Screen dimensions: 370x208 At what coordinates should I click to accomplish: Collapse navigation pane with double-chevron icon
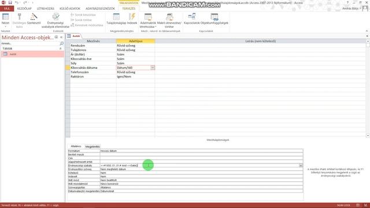[x=61, y=37]
